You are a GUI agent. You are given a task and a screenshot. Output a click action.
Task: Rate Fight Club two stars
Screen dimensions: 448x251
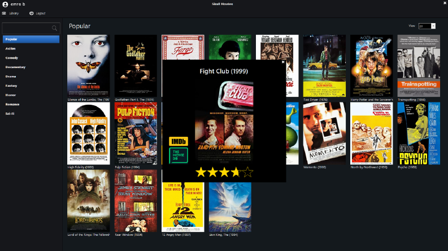[212, 172]
